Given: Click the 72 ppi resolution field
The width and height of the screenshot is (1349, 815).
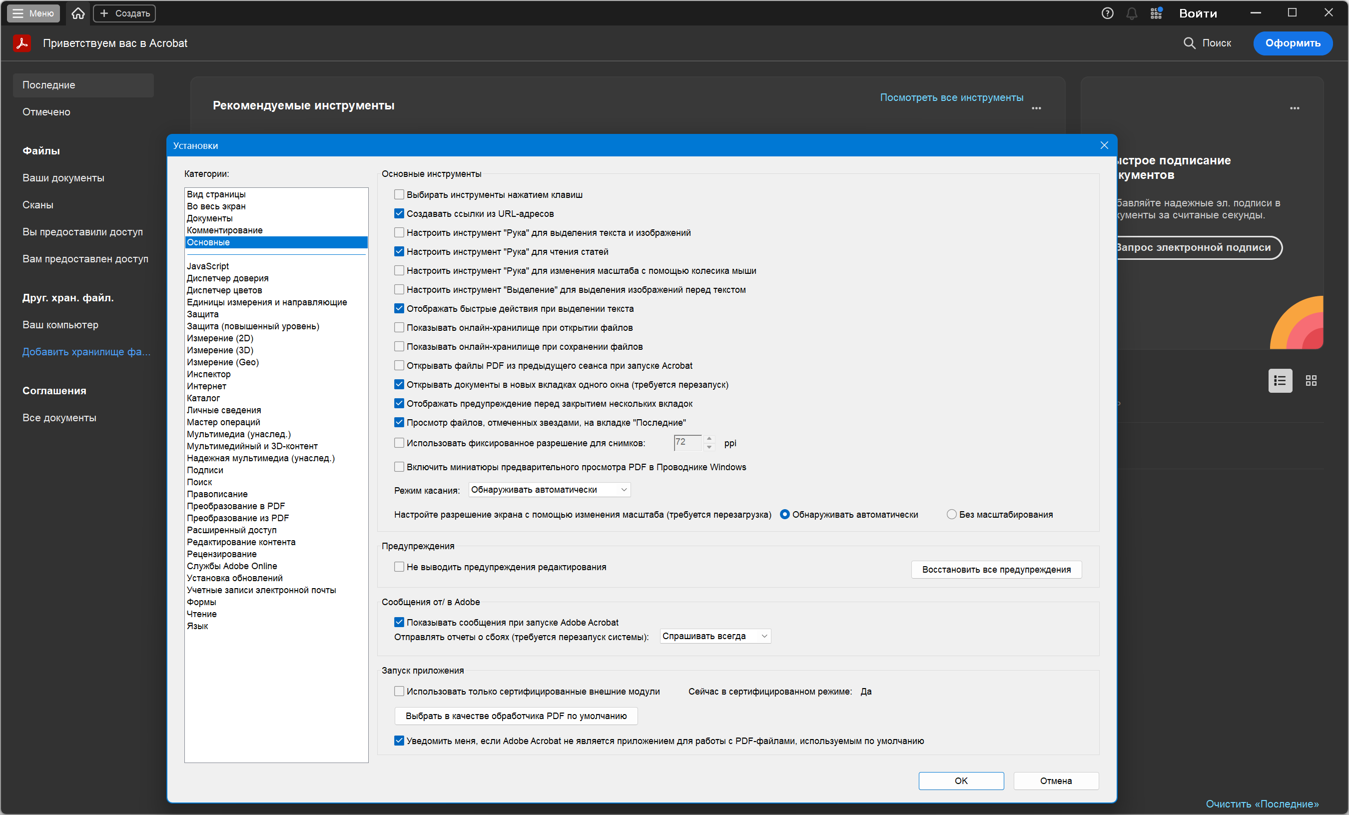Looking at the screenshot, I should pyautogui.click(x=686, y=443).
